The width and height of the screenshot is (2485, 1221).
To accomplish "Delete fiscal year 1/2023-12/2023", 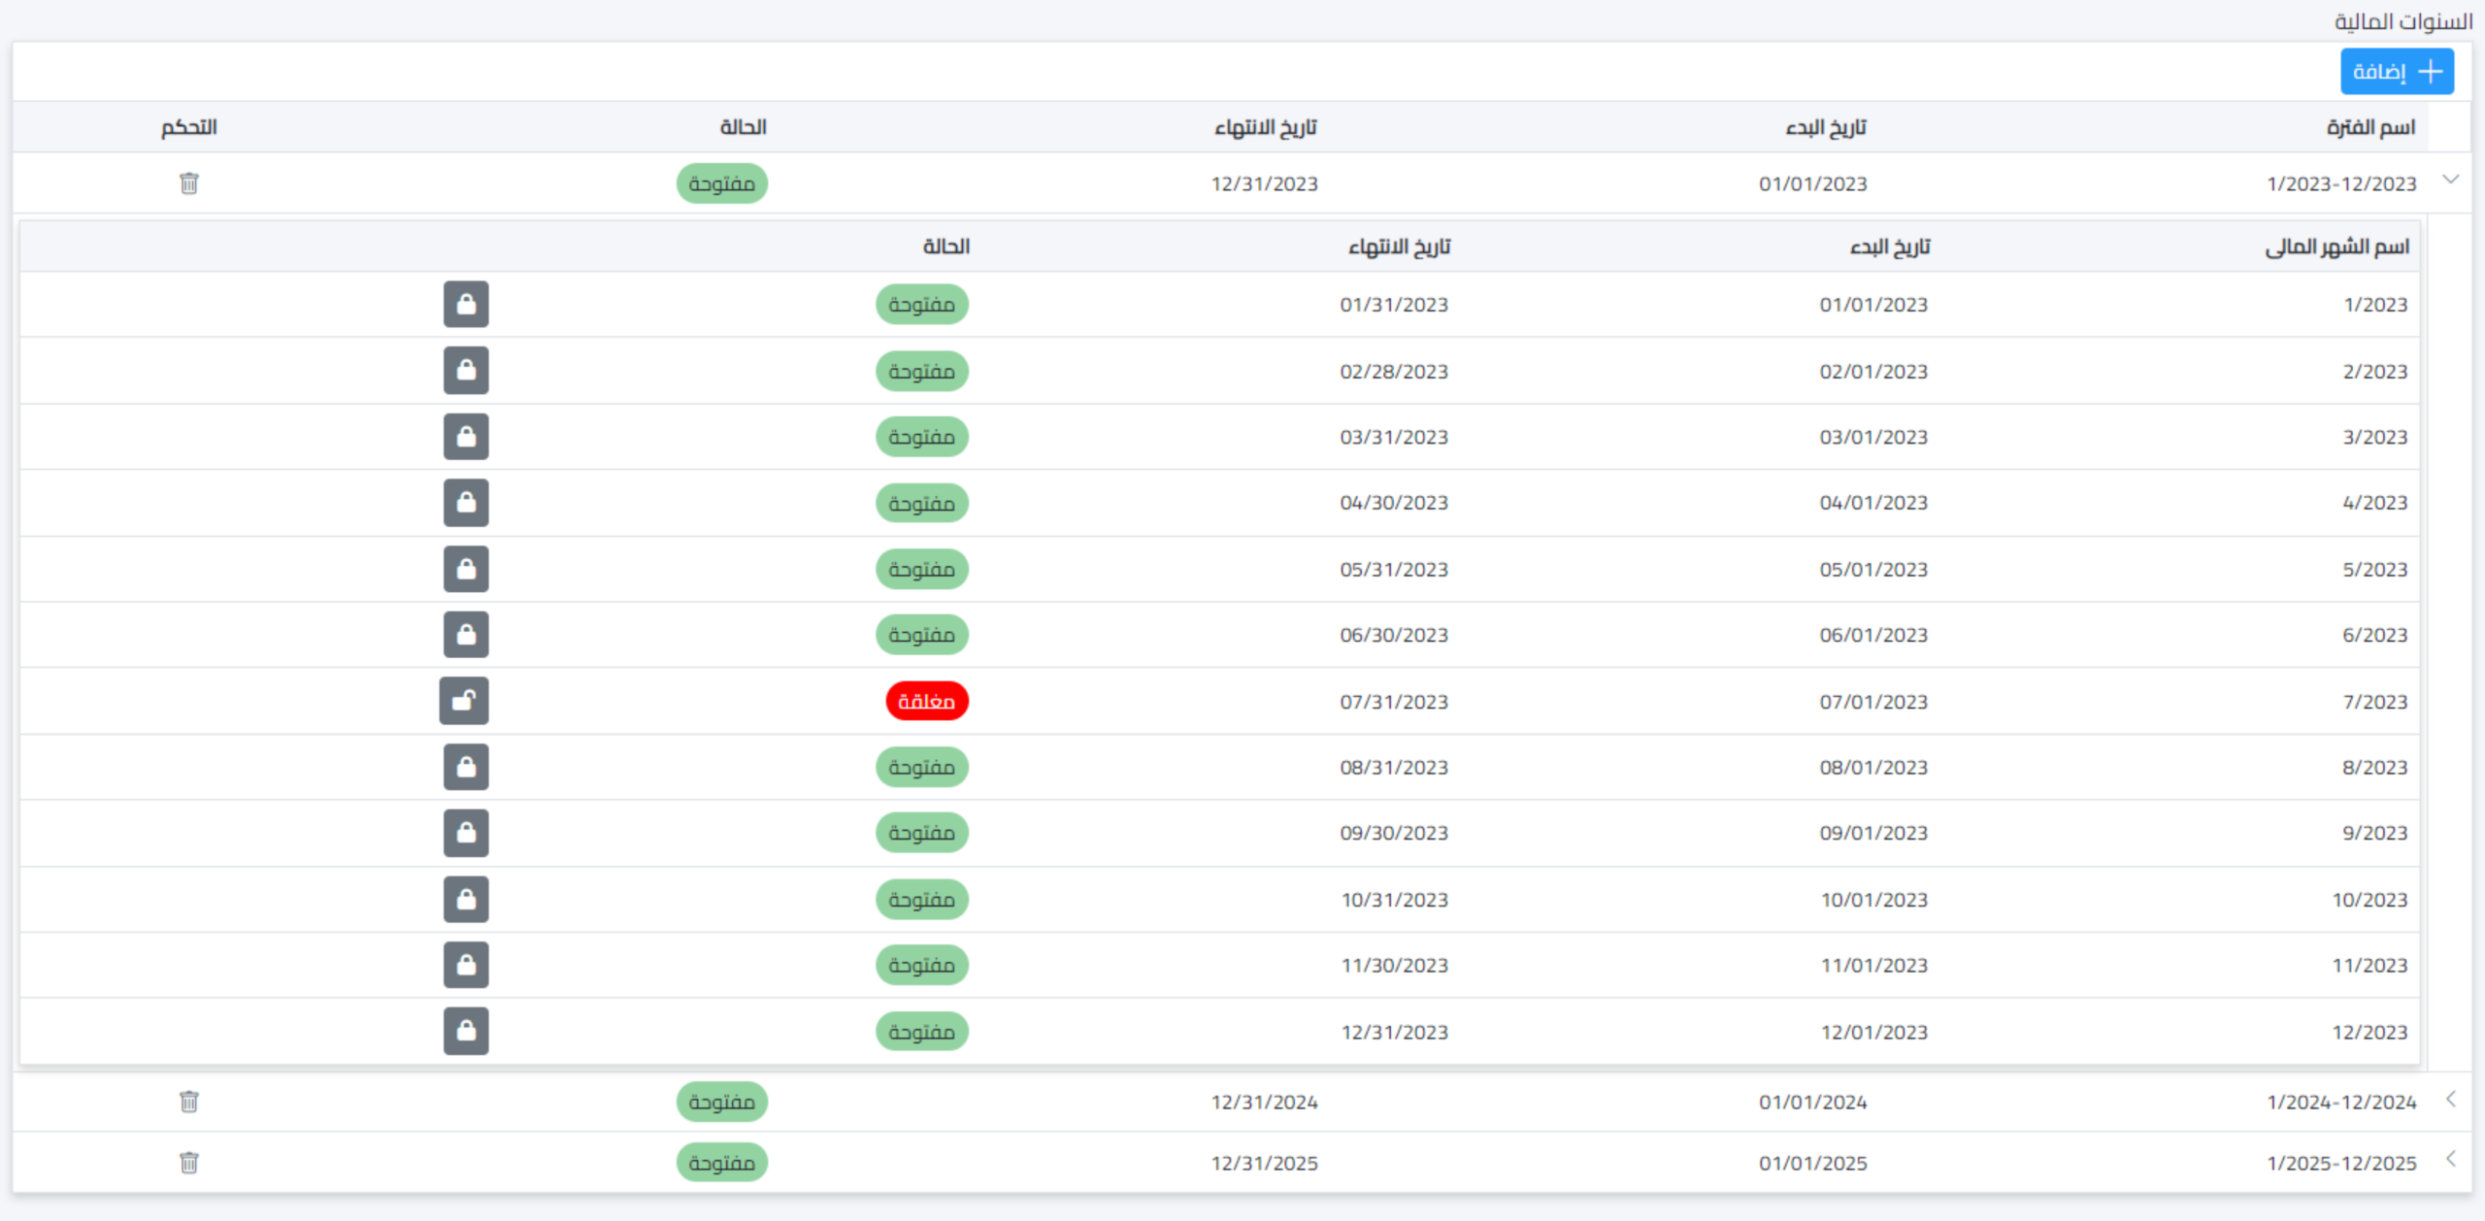I will 187,182.
